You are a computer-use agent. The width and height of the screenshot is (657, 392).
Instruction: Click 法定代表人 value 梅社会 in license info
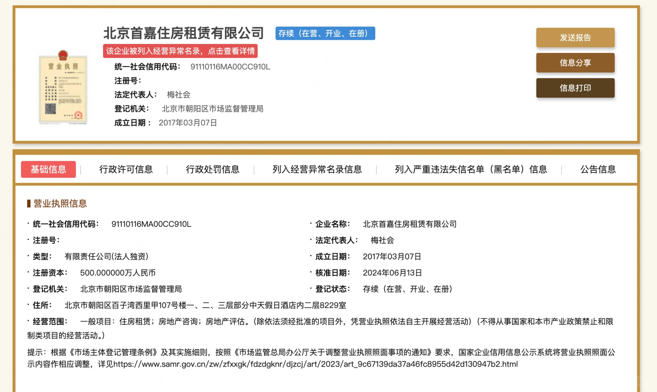(382, 240)
